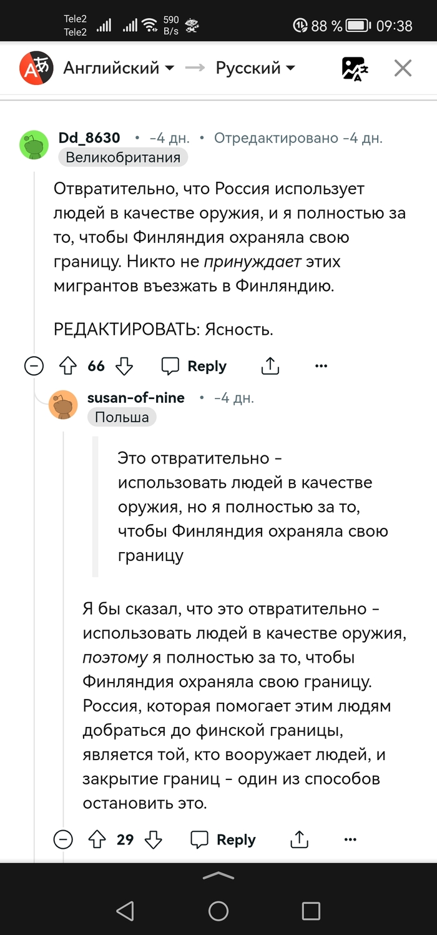437x935 pixels.
Task: Open the Dd_8630 user profile
Action: coord(89,137)
